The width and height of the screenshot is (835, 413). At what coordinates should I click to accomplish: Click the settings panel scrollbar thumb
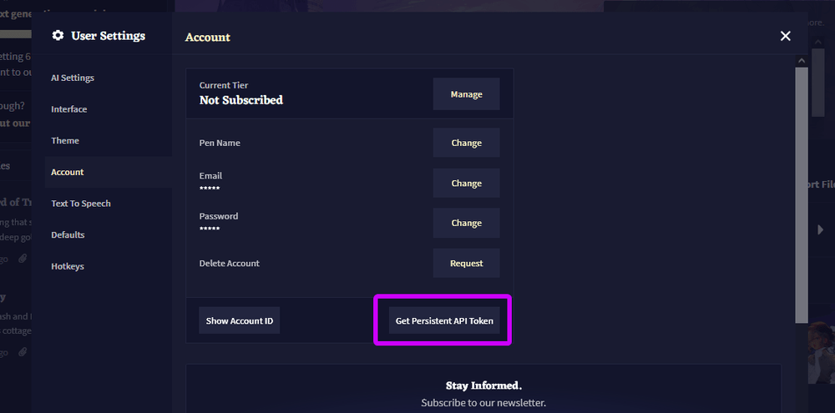coord(802,192)
